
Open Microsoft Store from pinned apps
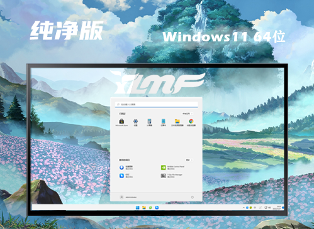coord(121,122)
